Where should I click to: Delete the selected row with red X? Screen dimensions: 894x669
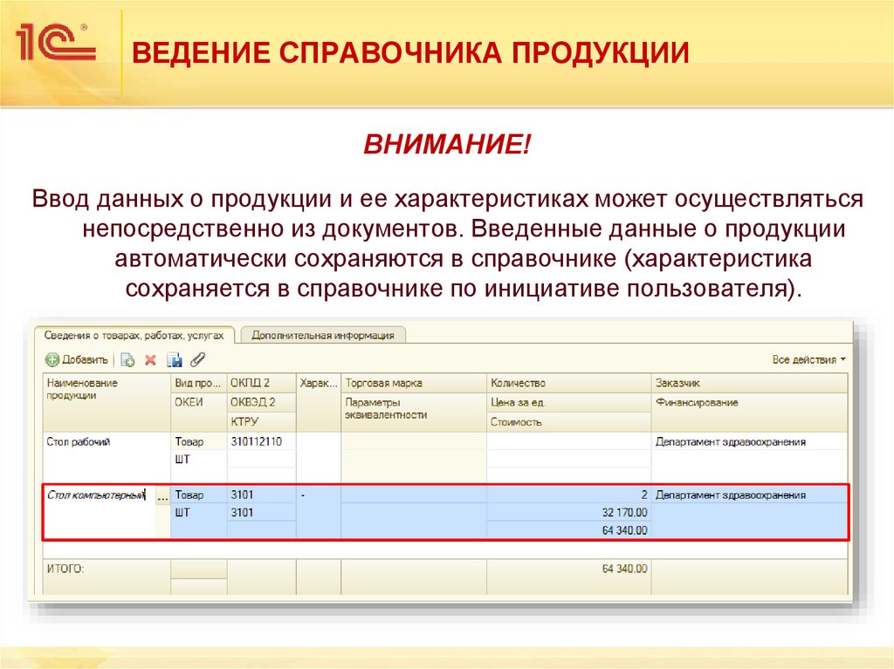pos(149,359)
